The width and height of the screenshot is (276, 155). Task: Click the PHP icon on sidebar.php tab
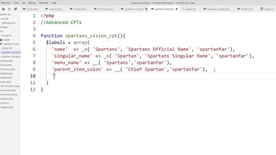(x=47, y=9)
